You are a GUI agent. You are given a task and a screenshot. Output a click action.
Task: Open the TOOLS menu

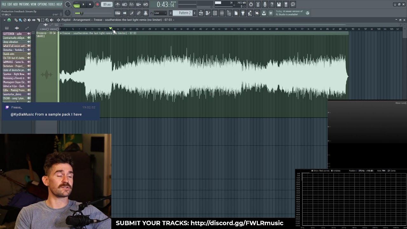tap(52, 4)
